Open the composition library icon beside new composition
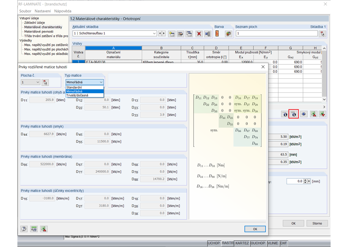This screenshot has width=348, height=247. click(180, 34)
